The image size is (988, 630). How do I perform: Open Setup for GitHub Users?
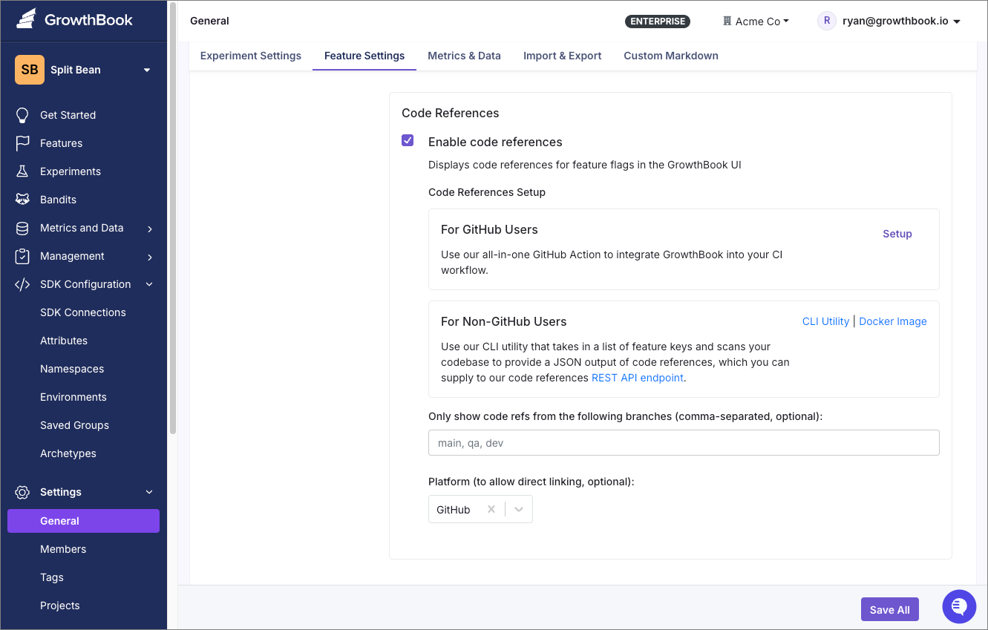point(897,234)
